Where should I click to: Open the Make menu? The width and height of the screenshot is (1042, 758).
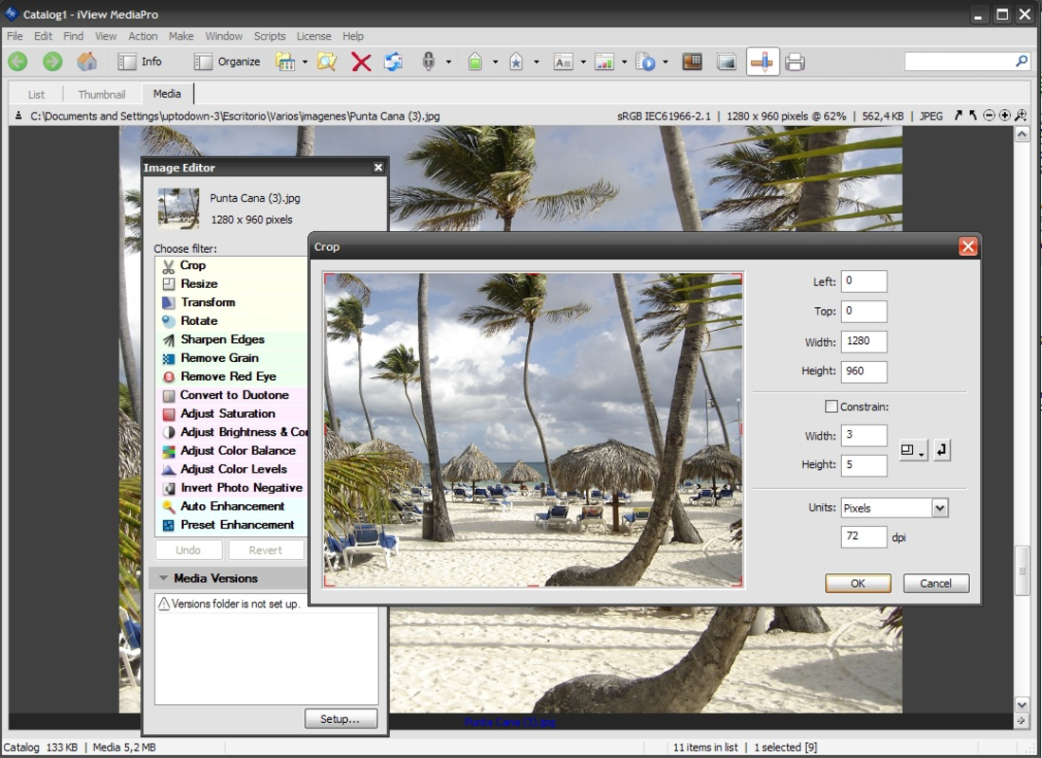click(181, 36)
